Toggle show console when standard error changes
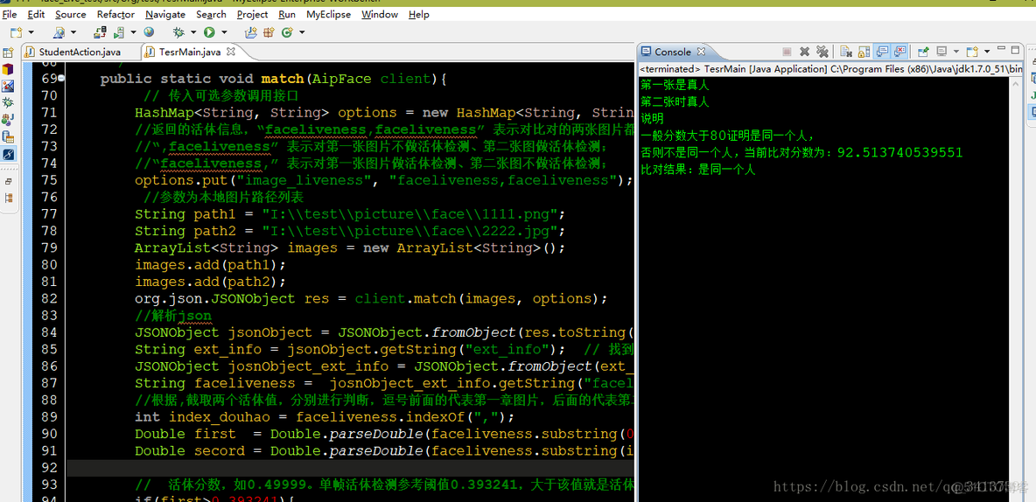 coord(899,52)
